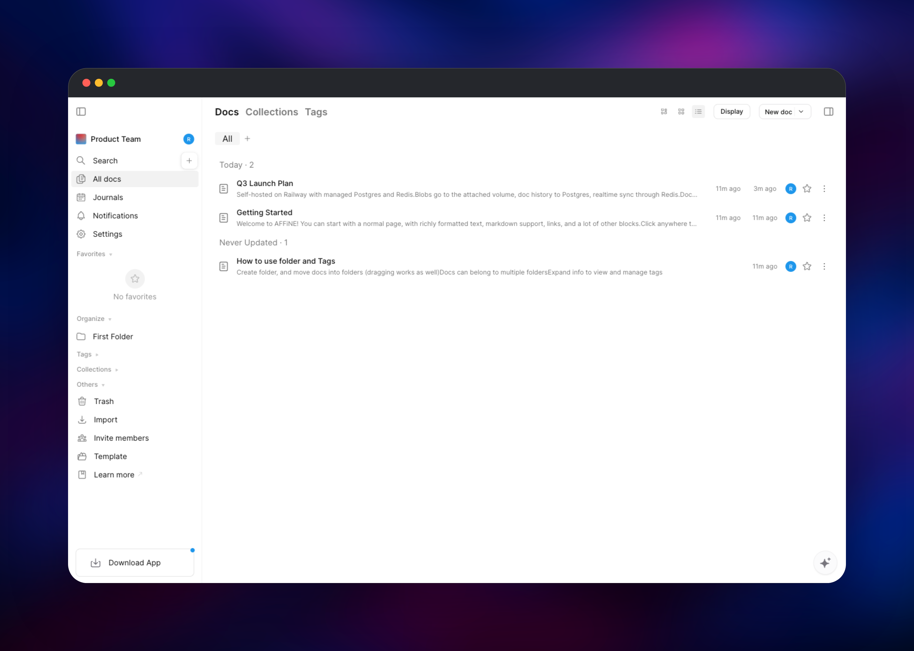Open more options for Getting Started
Viewport: 914px width, 651px height.
[x=824, y=218]
